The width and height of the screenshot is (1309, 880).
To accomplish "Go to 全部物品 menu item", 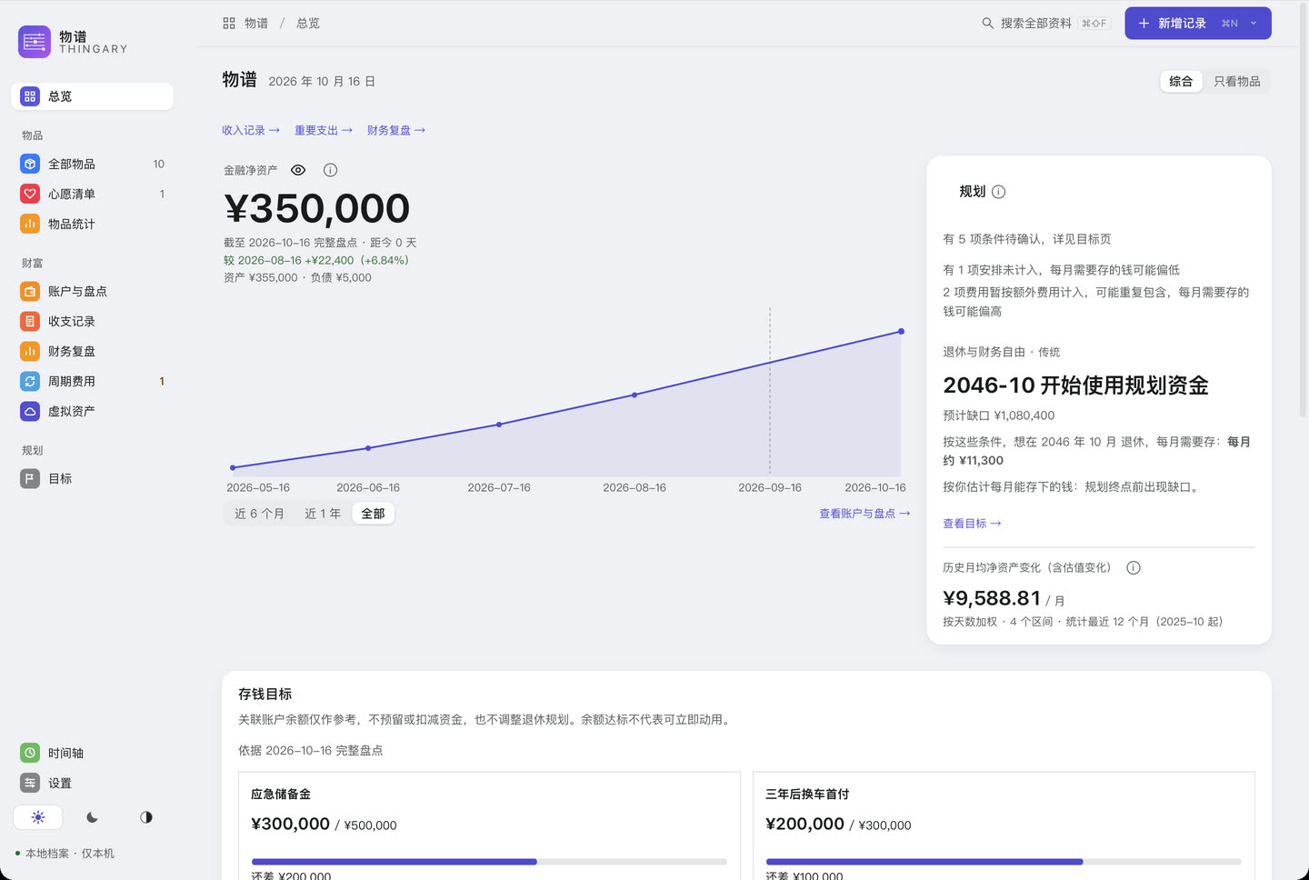I will (92, 165).
